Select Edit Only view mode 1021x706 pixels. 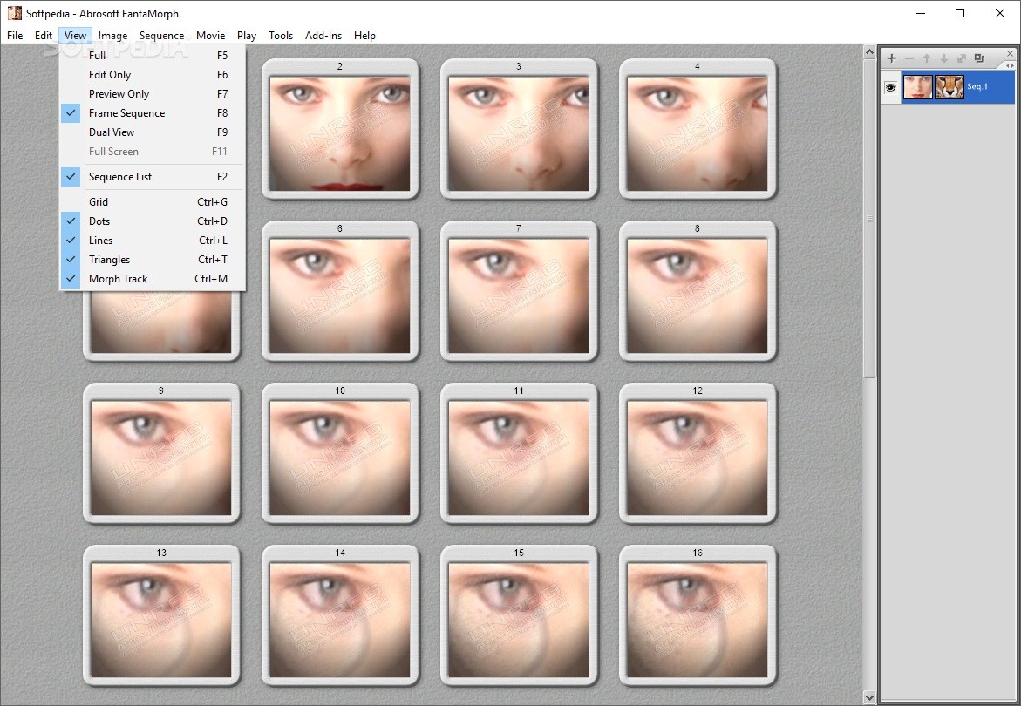[153, 75]
